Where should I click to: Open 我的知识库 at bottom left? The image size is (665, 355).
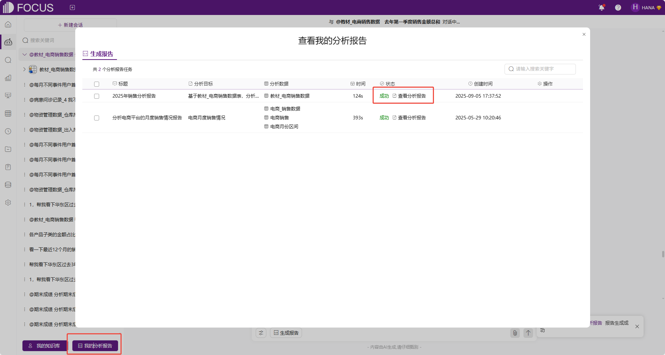point(45,345)
